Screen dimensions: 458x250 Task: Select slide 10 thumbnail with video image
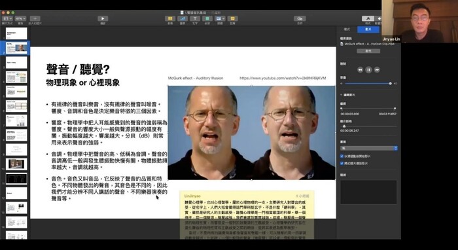click(16, 164)
